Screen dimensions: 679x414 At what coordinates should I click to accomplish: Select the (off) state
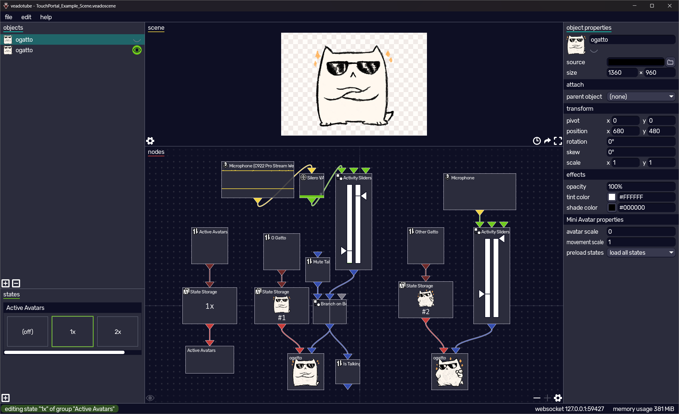click(28, 331)
